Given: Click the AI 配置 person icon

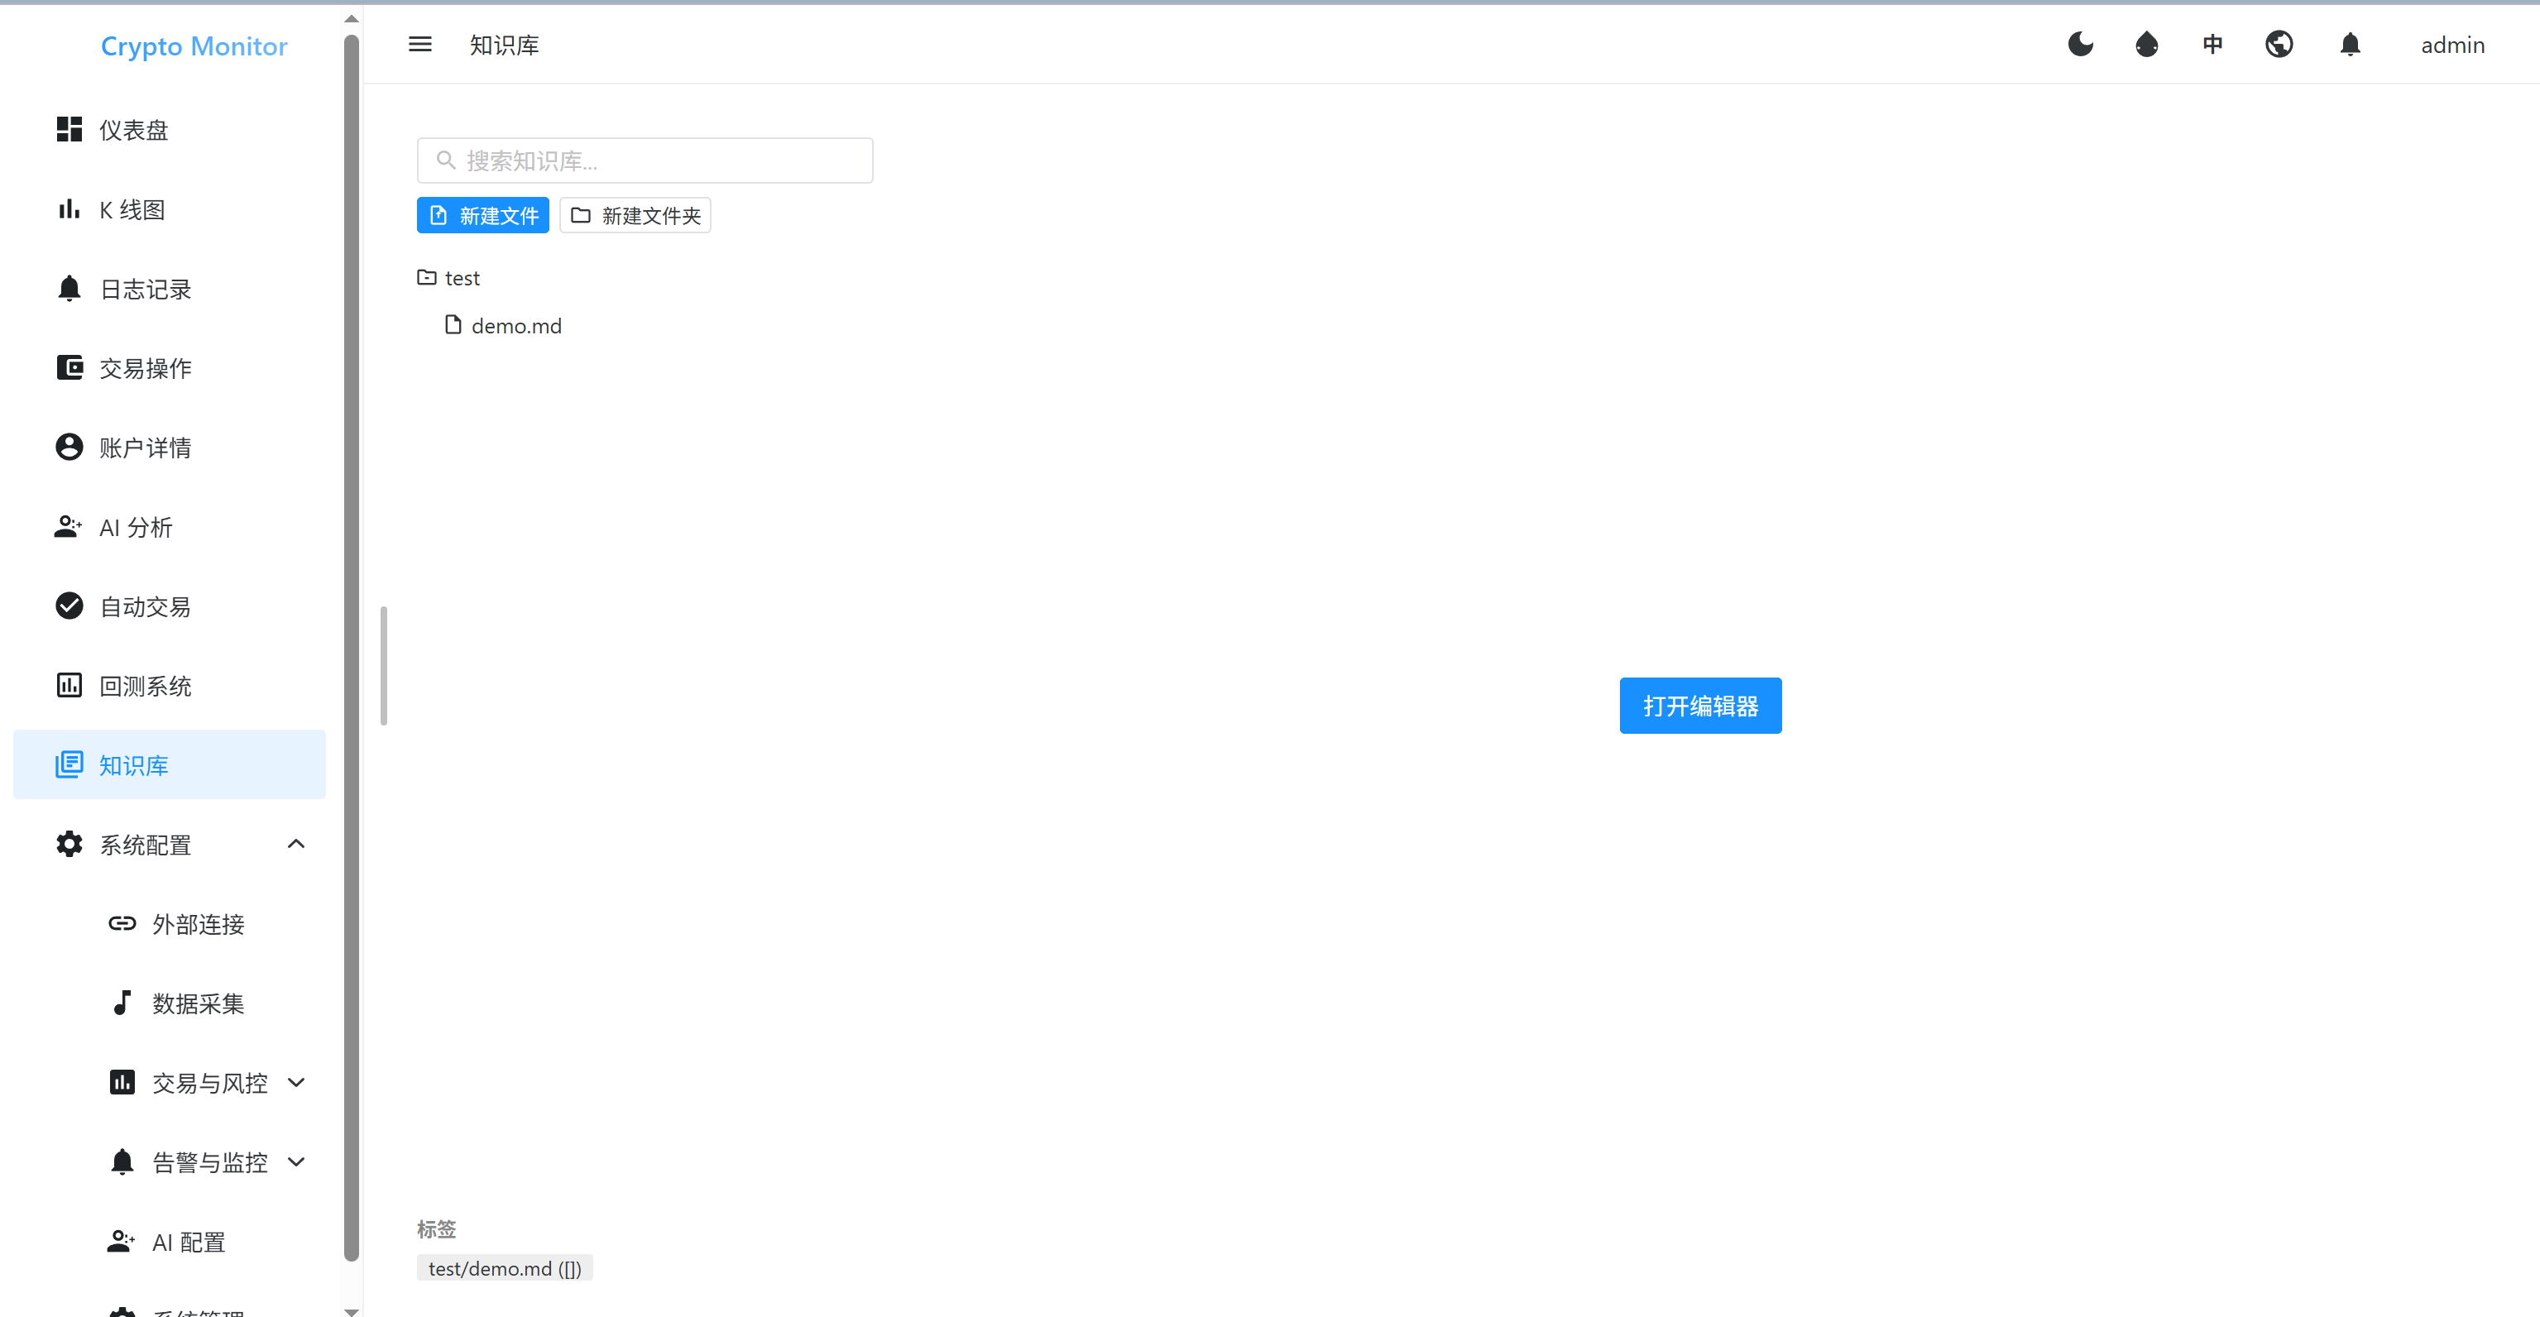Looking at the screenshot, I should coord(122,1241).
